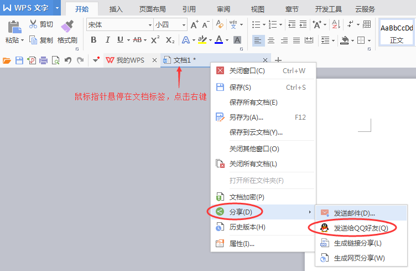
Task: Open underline style dropdown arrow
Action: point(128,40)
